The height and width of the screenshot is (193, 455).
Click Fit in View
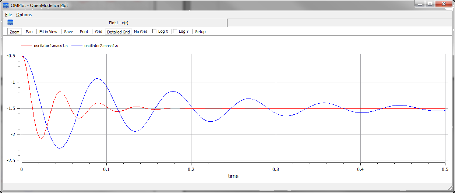coord(48,32)
